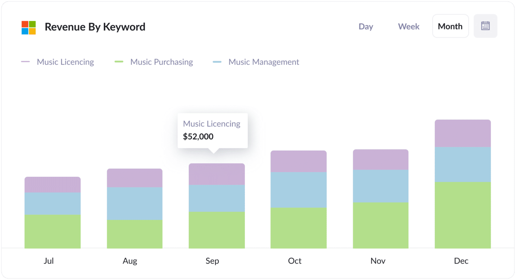Open the calendar date picker

click(x=486, y=26)
